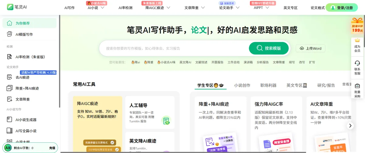Open the 人工辅导 card
Viewport: 365px width, 153px height.
[x=150, y=112]
